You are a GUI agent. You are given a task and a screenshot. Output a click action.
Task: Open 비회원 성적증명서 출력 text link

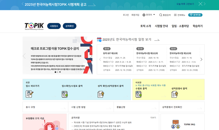[179, 89]
